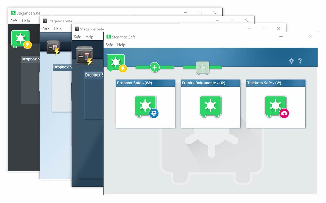Select the 'Telekom Safe - (V:)' header
Image resolution: width=326 pixels, height=203 pixels.
(x=276, y=83)
